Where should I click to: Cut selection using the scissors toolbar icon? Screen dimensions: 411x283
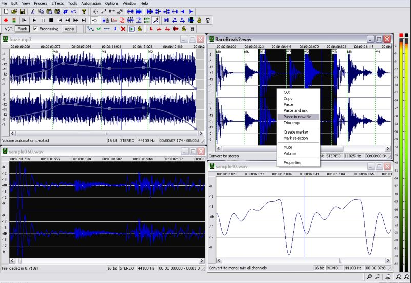33,11
